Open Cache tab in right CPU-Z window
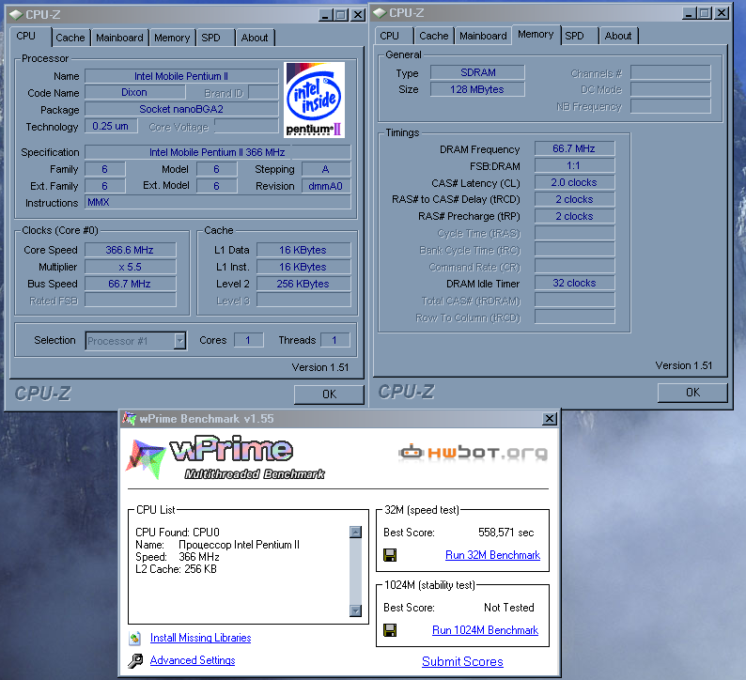The width and height of the screenshot is (746, 680). coord(433,36)
